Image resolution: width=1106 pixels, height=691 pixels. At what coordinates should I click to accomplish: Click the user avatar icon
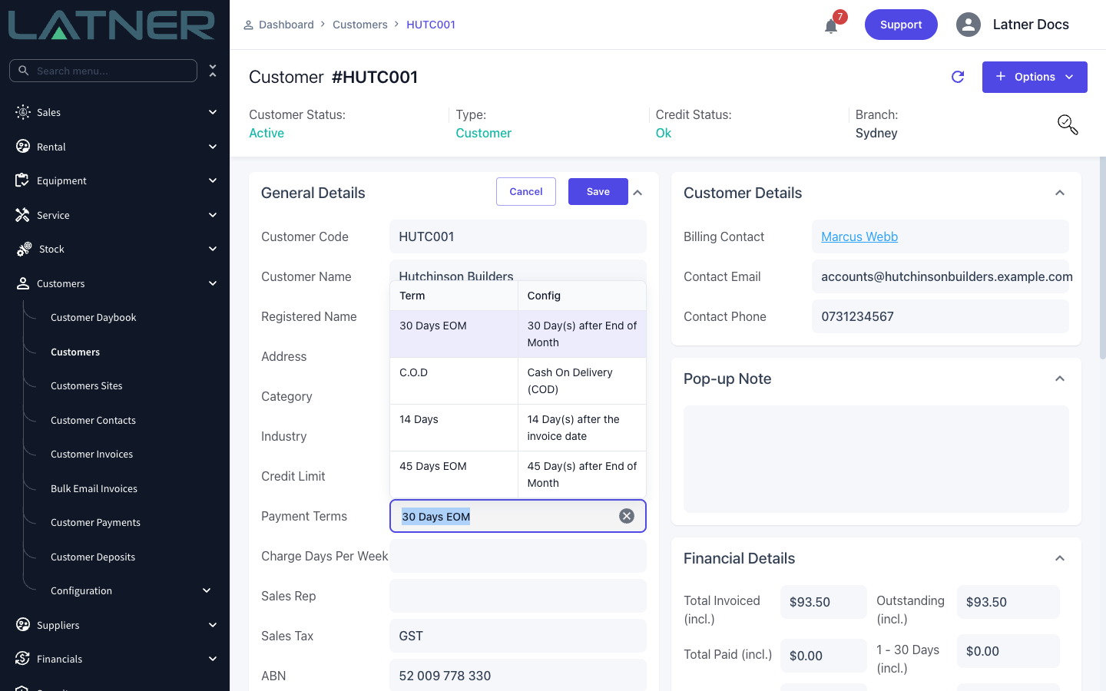[969, 25]
